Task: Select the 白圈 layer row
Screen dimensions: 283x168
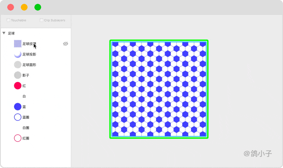Action: click(36, 128)
